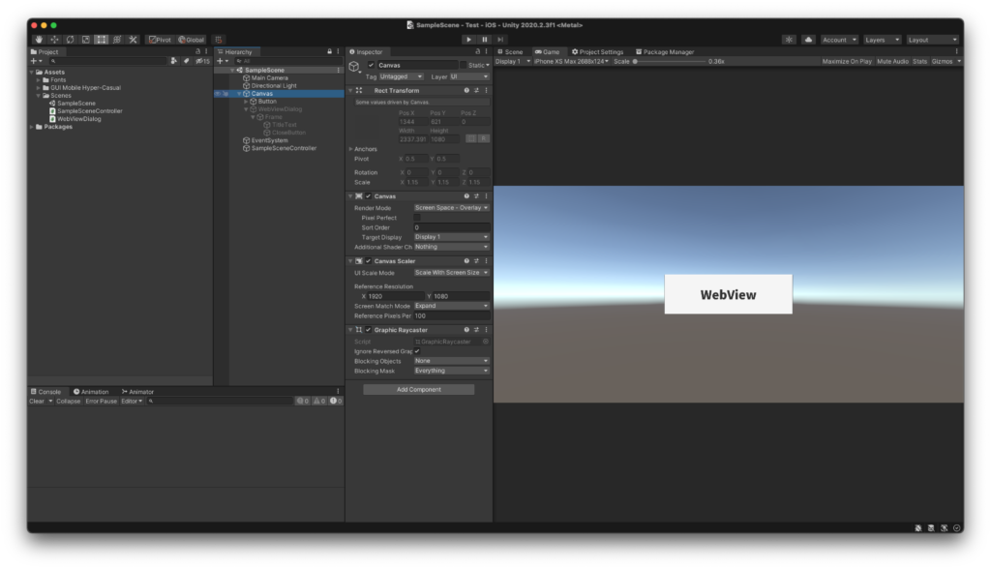Toggle Global handle rotation mode
991x569 pixels.
coord(192,40)
